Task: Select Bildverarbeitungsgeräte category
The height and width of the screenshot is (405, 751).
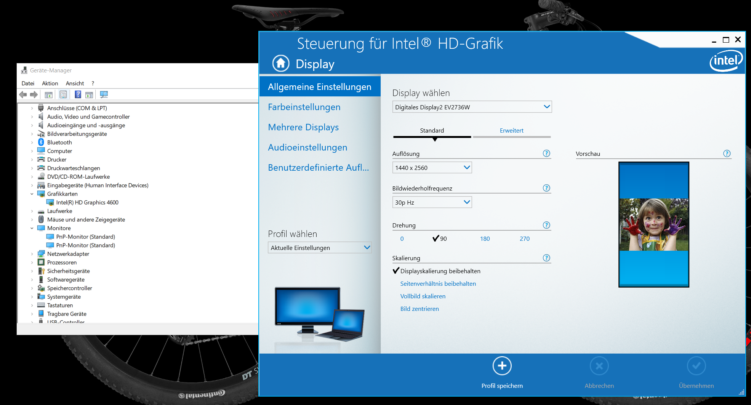Action: click(77, 134)
